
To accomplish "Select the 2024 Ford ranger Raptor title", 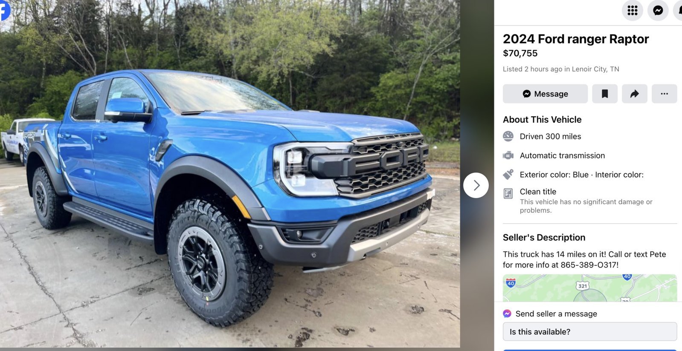I will point(576,39).
